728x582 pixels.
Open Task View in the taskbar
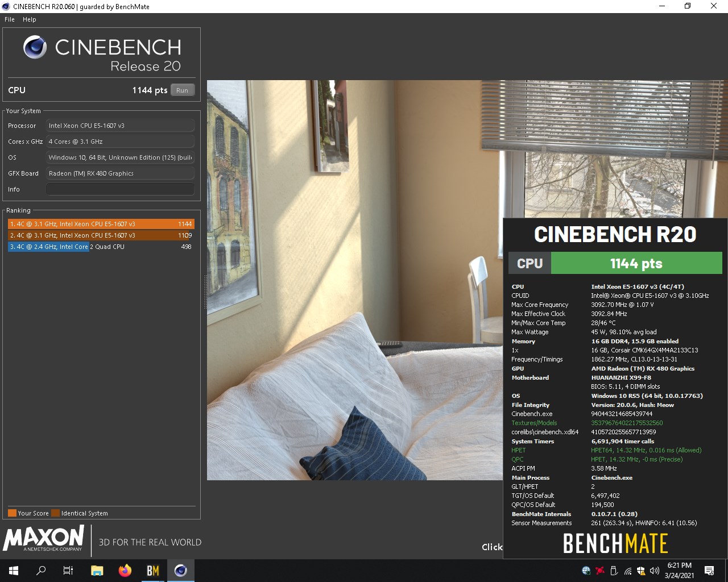68,571
